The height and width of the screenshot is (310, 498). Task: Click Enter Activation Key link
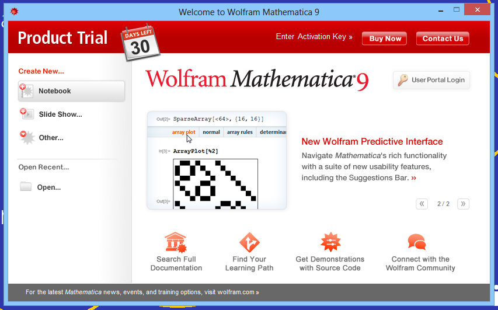[314, 37]
